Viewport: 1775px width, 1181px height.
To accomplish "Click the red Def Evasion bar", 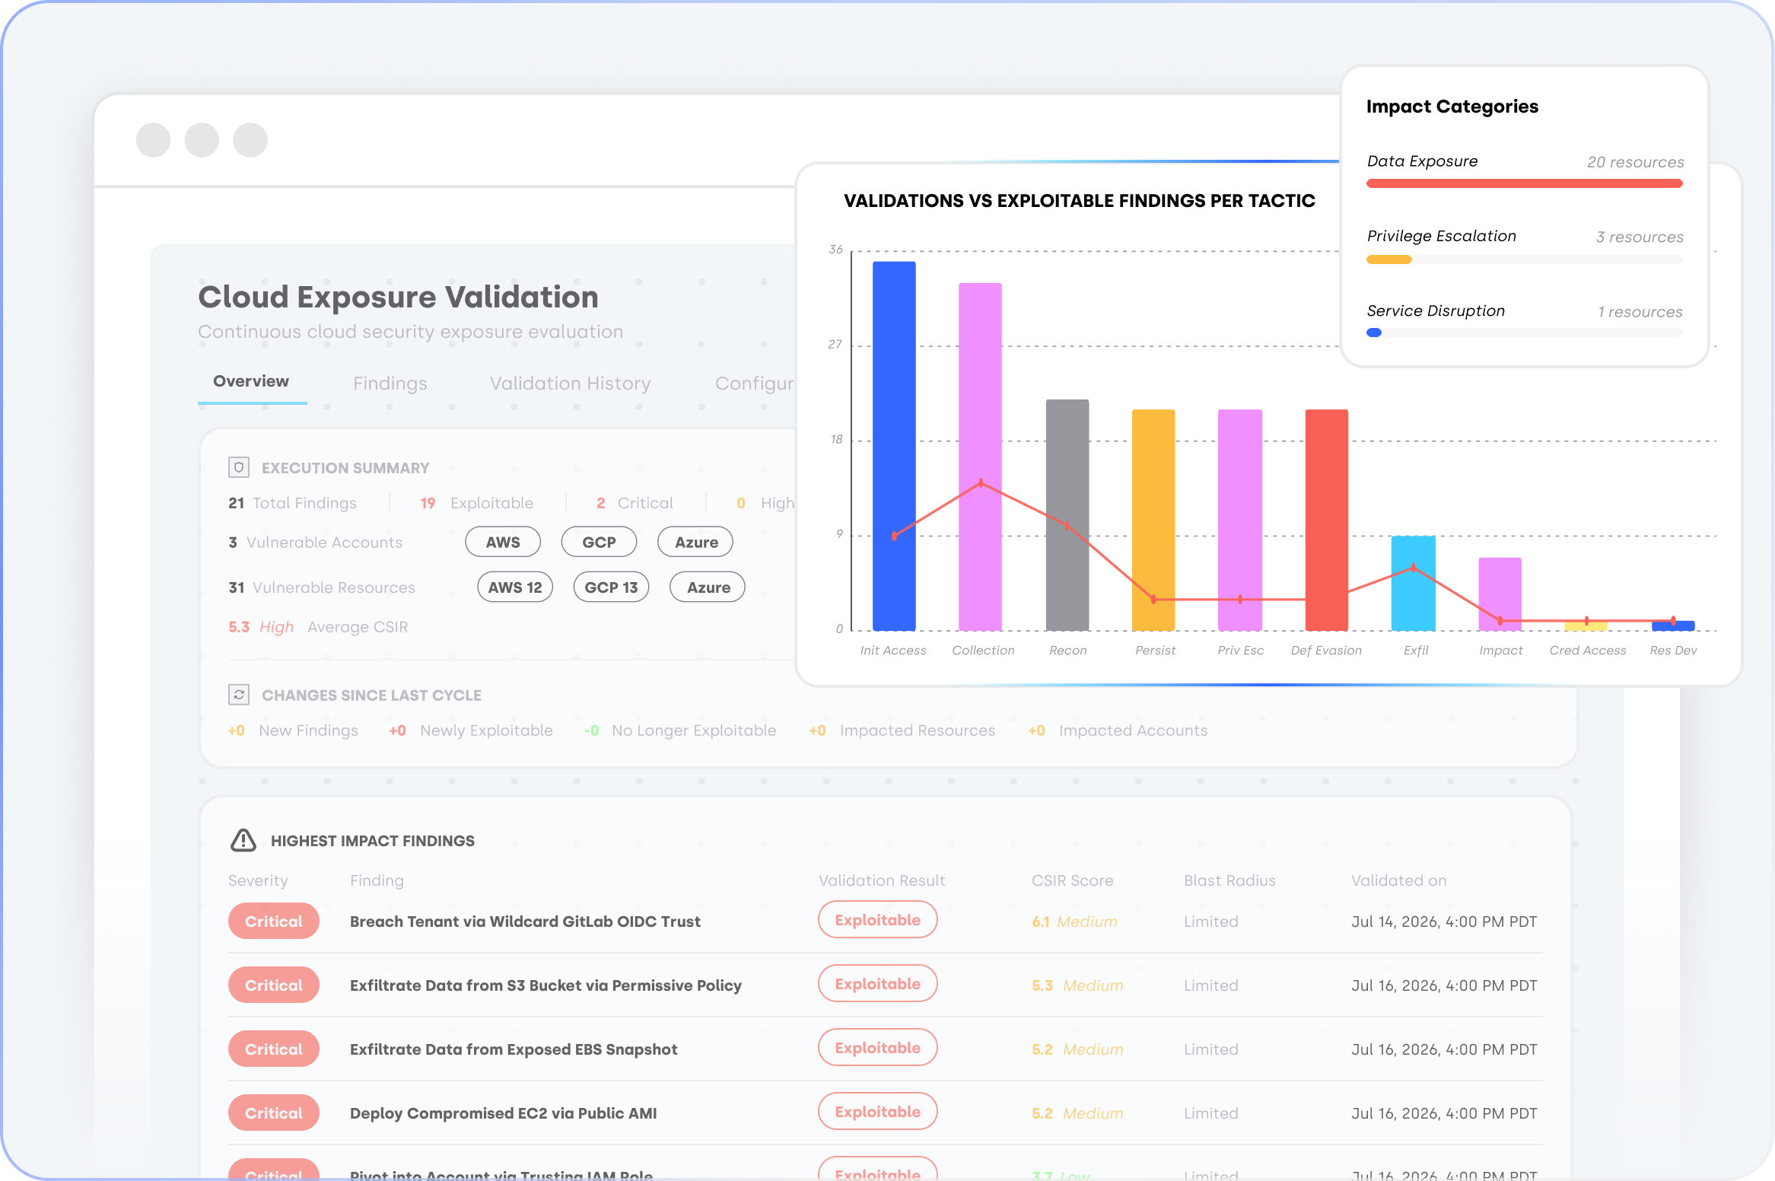I will coord(1327,520).
